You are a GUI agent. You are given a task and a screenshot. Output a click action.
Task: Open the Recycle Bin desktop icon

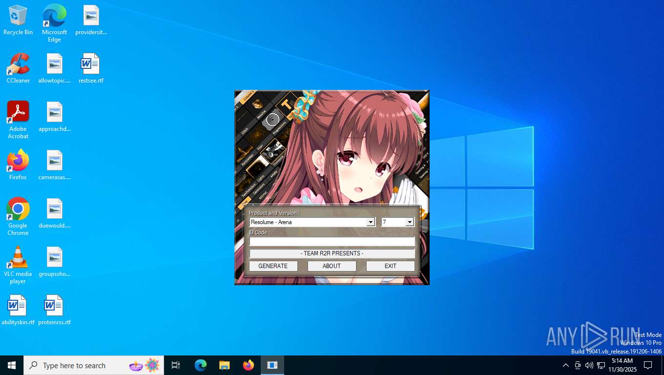[18, 21]
